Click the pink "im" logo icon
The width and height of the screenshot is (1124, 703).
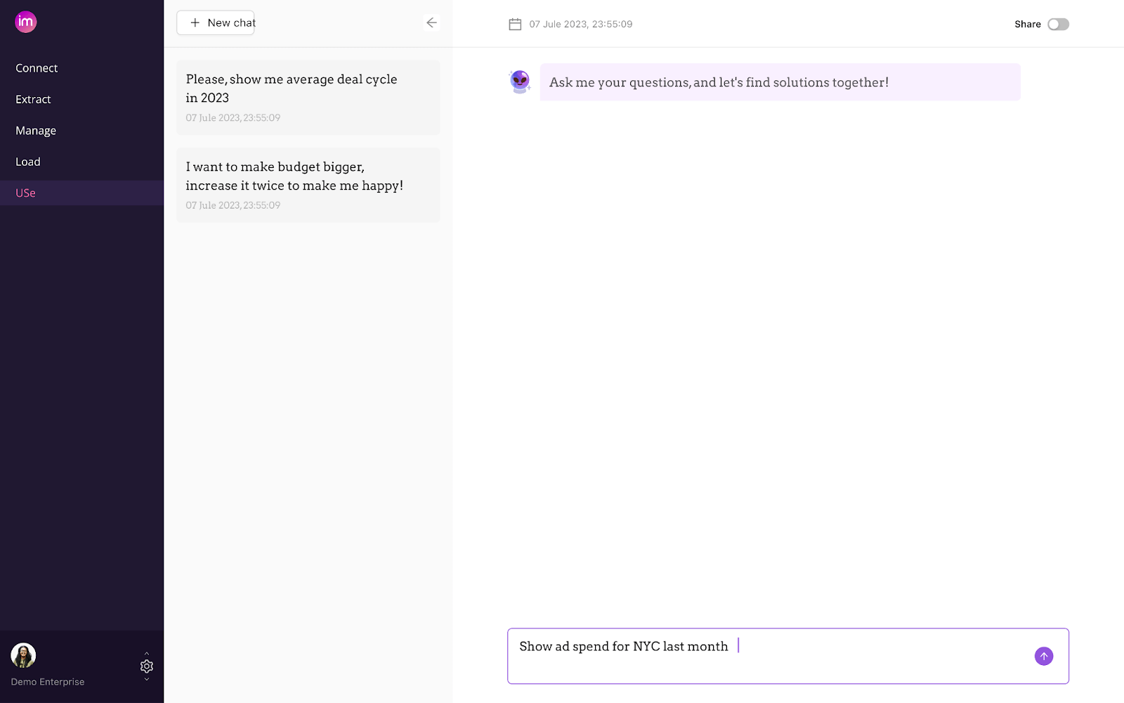[x=26, y=22]
